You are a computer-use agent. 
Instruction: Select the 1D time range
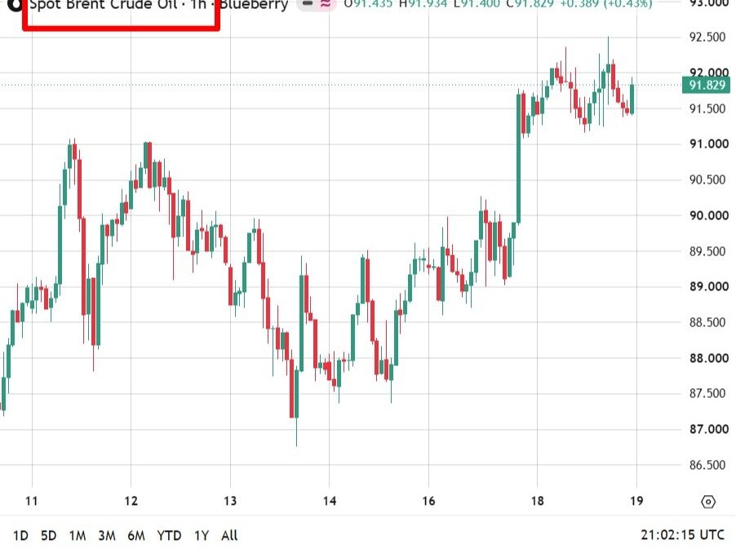(20, 536)
